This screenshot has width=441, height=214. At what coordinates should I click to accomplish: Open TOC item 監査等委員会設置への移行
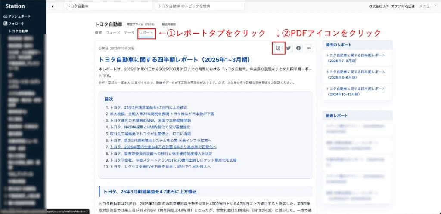(x=161, y=153)
